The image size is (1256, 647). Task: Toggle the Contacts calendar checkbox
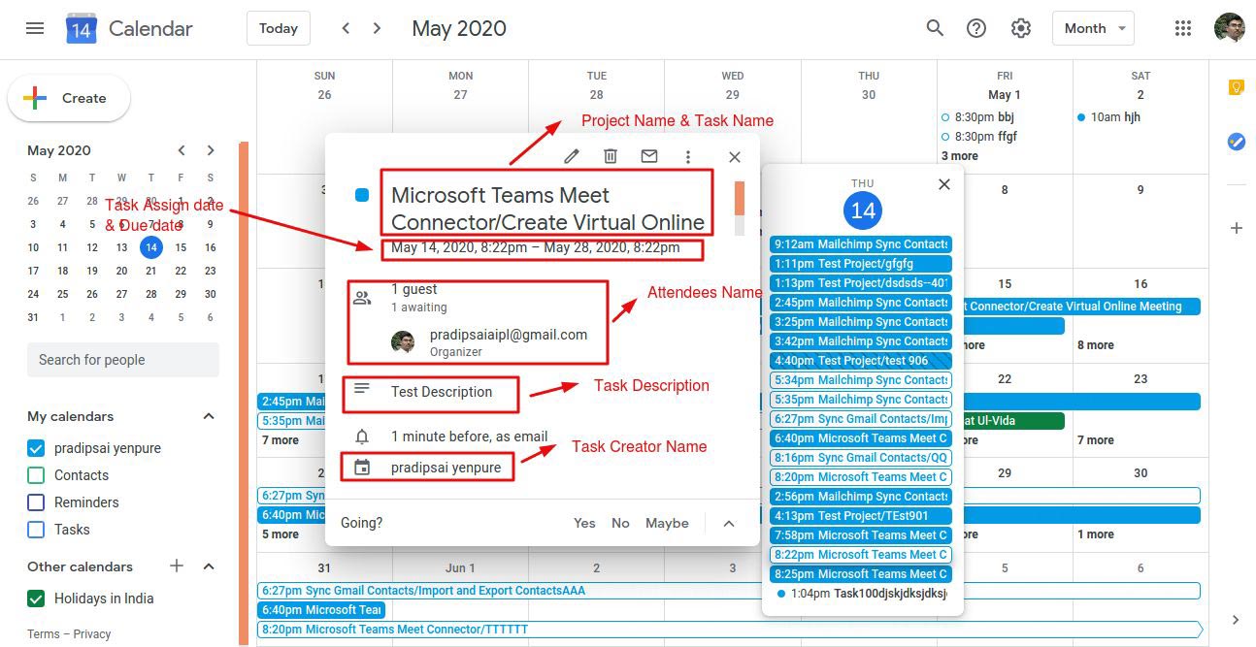[36, 475]
